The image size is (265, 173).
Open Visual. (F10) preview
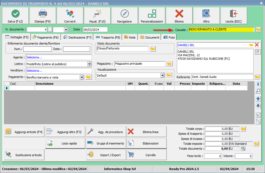(97, 16)
